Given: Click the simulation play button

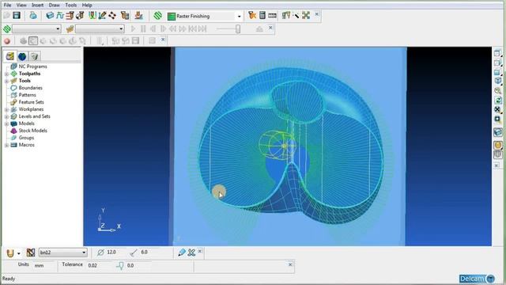Looking at the screenshot, I should point(133,29).
